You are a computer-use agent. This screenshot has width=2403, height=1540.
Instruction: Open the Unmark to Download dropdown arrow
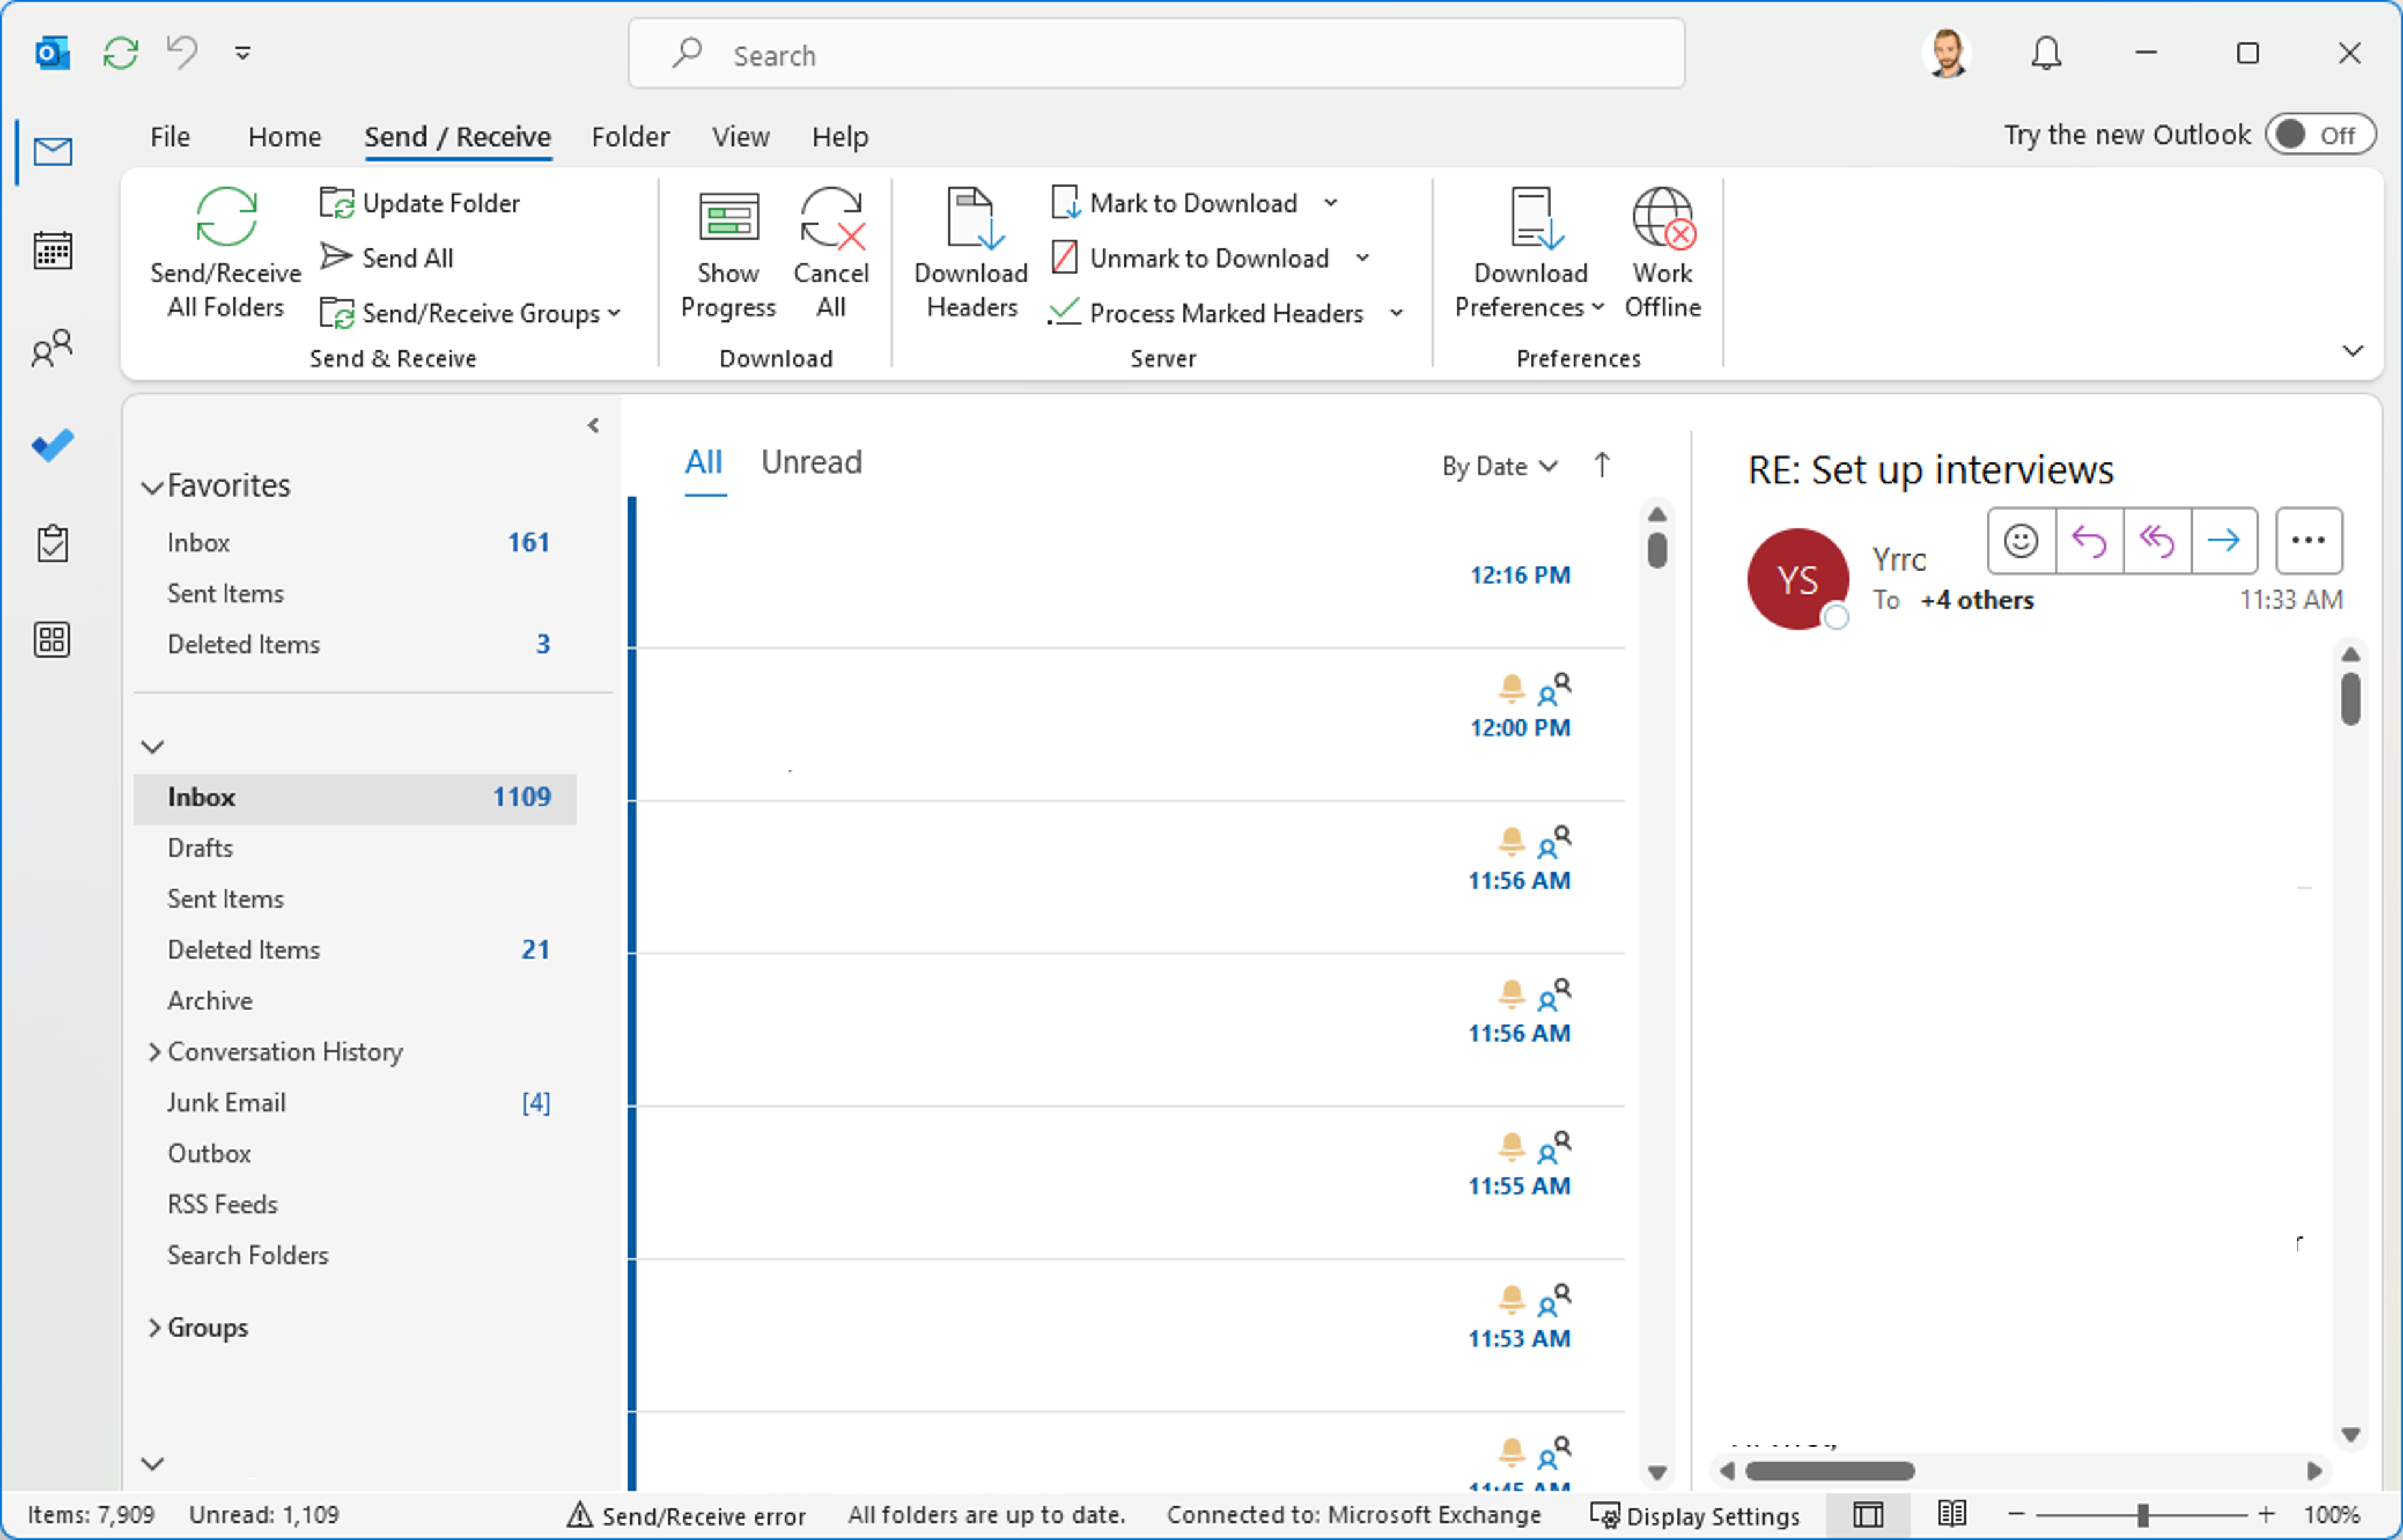(1362, 258)
